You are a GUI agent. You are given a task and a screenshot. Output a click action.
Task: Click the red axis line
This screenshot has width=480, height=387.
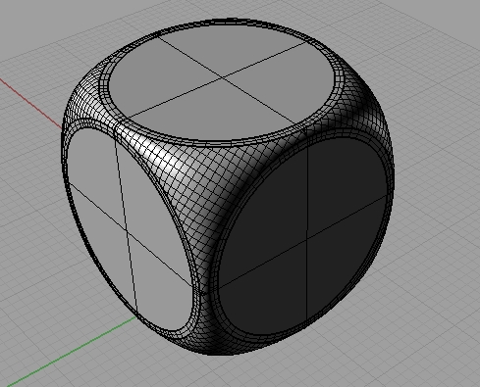pos(31,104)
